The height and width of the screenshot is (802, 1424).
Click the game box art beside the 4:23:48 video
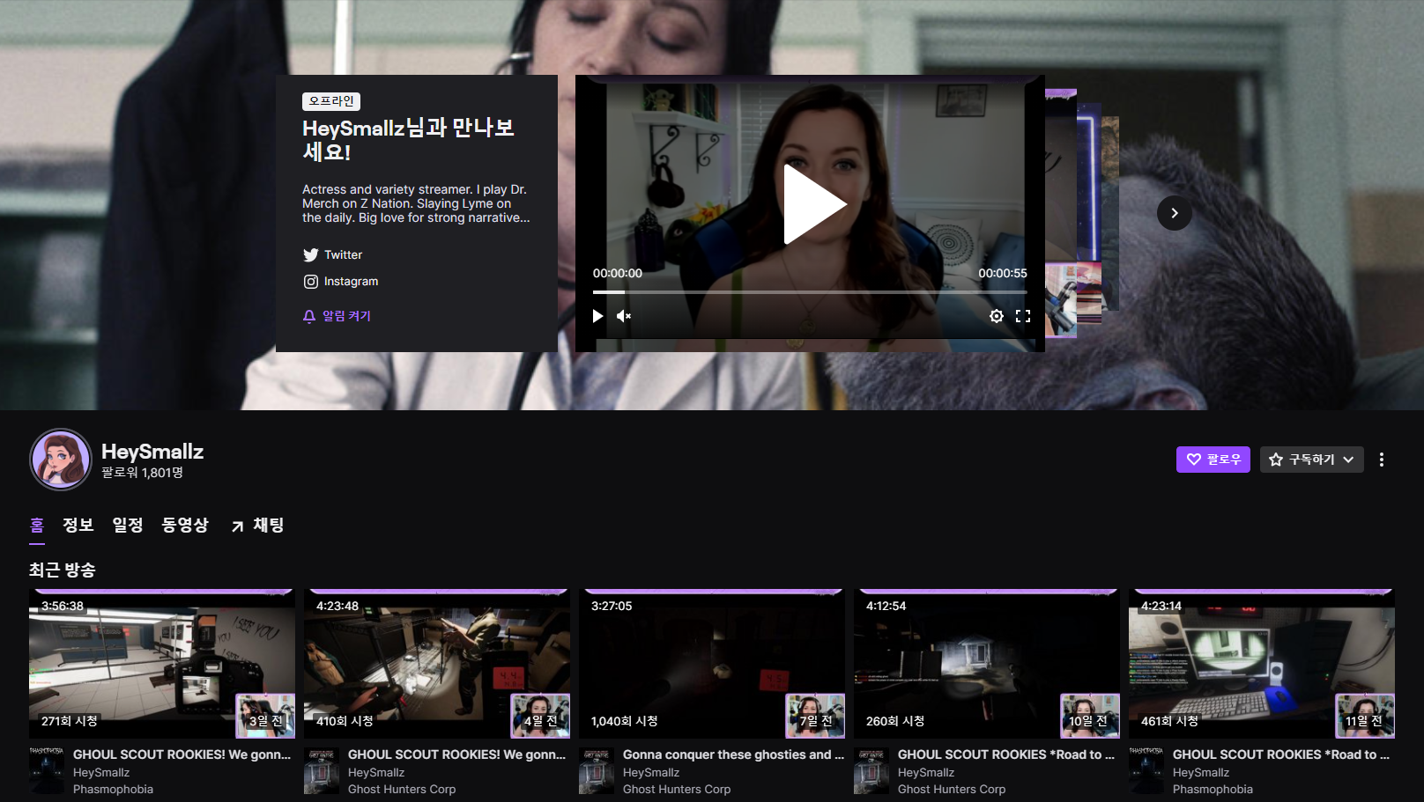click(x=322, y=771)
